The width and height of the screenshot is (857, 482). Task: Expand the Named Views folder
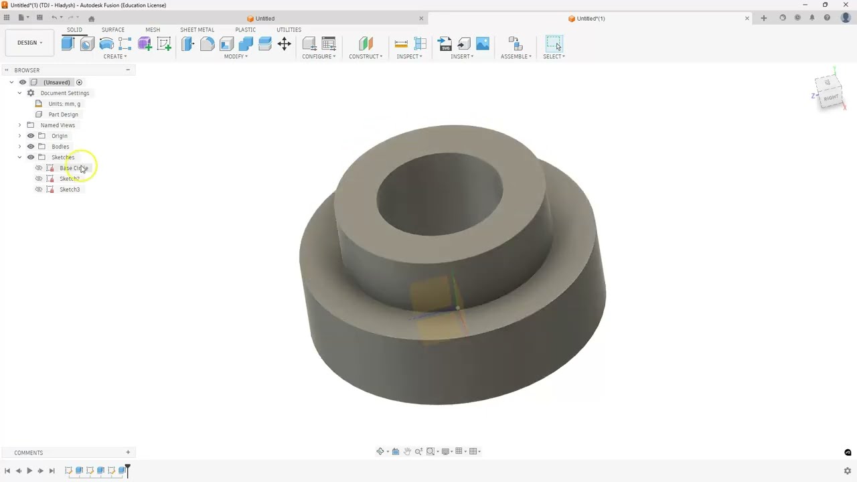pos(19,125)
